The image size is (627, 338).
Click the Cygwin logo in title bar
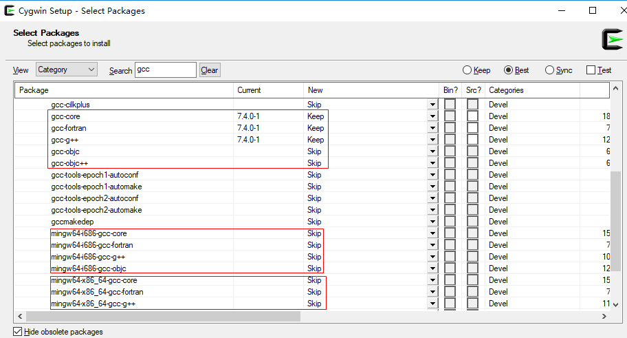pos(9,11)
